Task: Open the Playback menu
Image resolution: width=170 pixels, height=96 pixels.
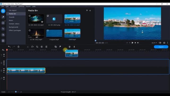Action: (14, 6)
